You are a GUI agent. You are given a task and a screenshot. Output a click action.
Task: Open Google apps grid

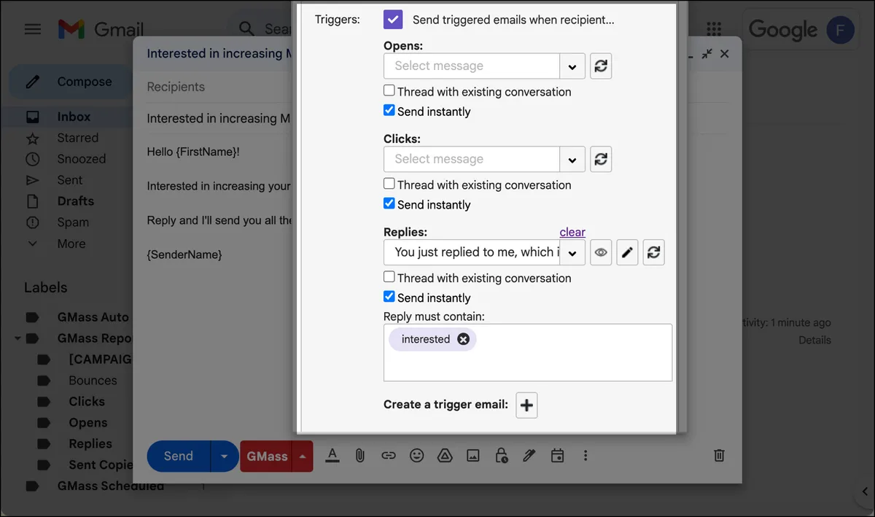tap(714, 29)
